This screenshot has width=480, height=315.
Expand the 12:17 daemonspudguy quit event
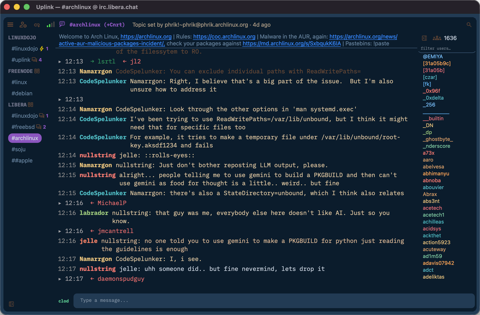point(60,279)
